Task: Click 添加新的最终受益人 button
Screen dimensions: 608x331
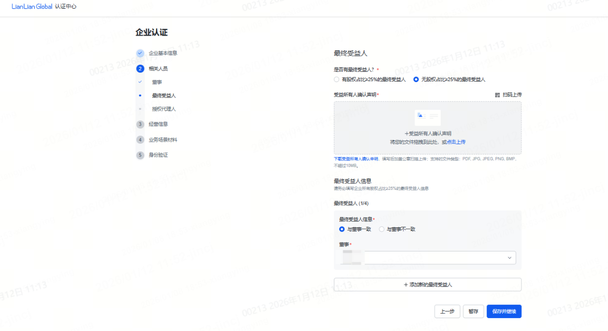Action: [428, 284]
